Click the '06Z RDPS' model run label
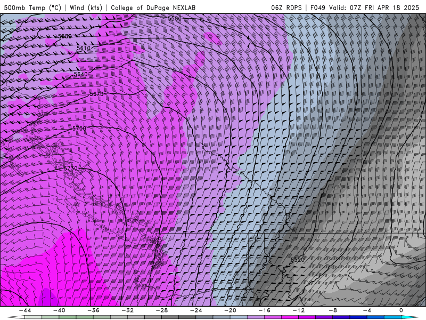Viewport: 426px width, 320px height. 286,7
